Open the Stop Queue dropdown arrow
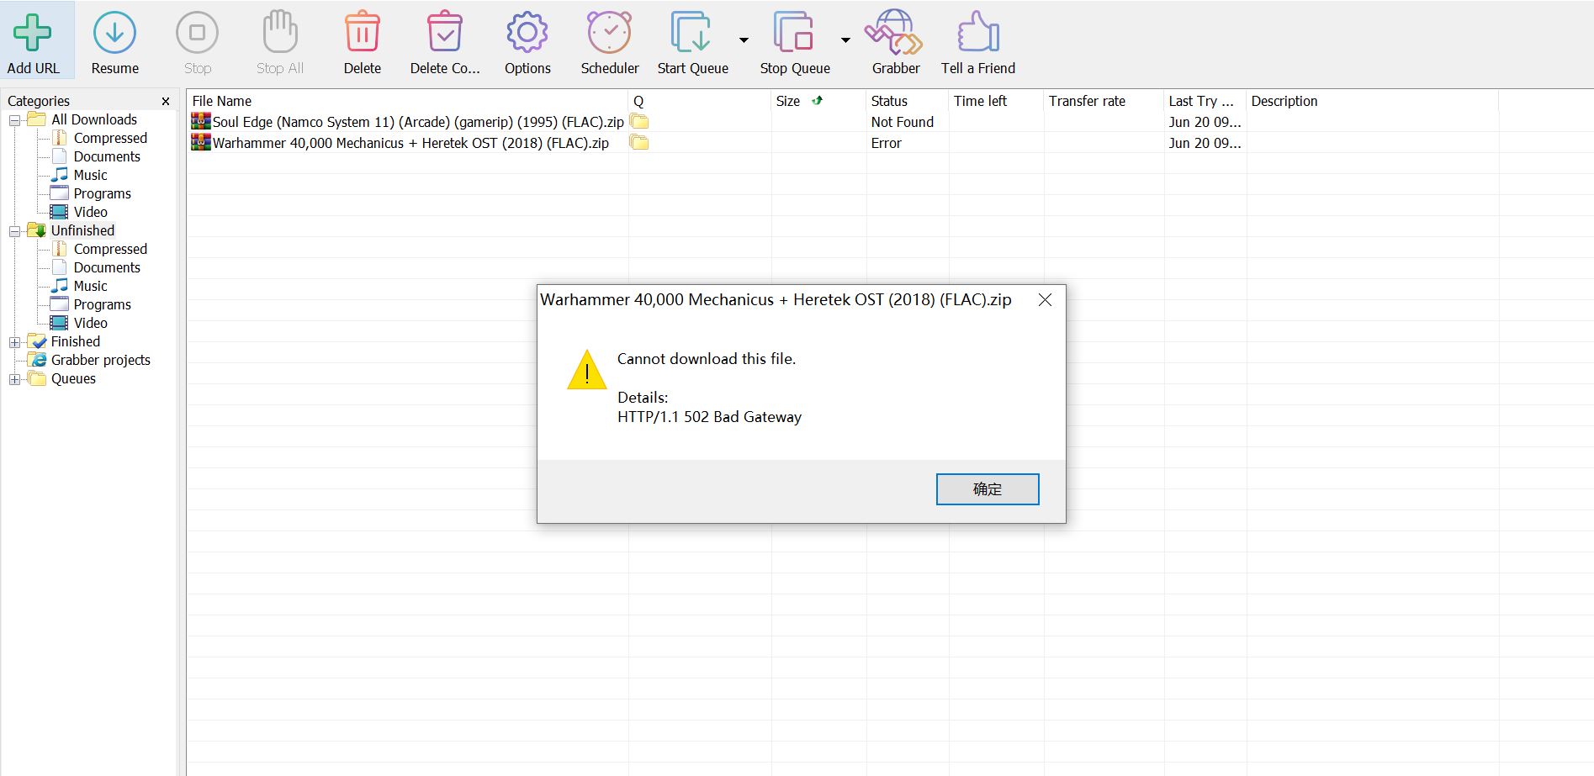1594x776 pixels. click(845, 40)
